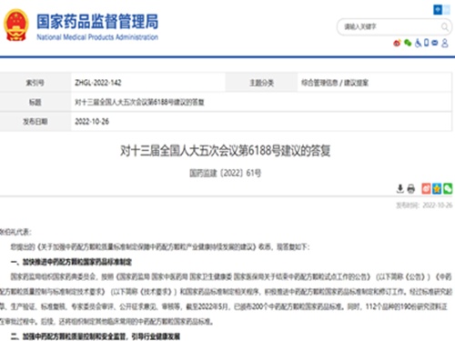Select the dark blue language toggle
The height and width of the screenshot is (341, 455).
438,10
